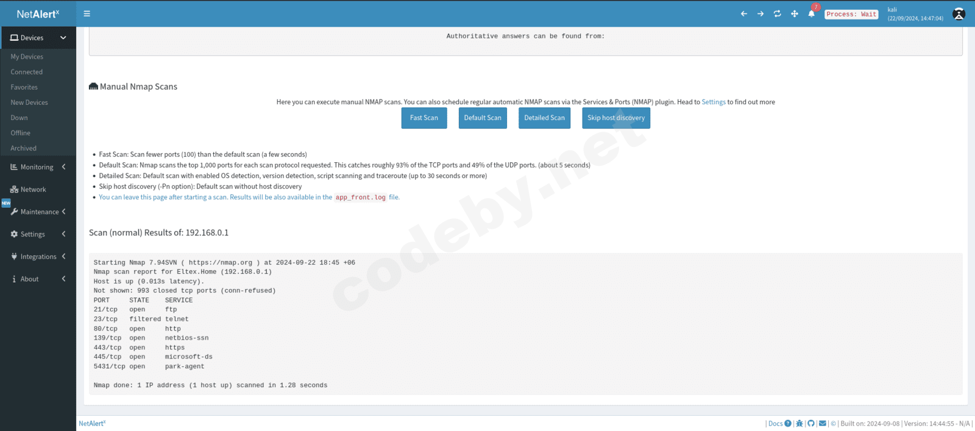The image size is (975, 431).
Task: Click the '445/tcp open microsoft-ds' result row
Action: [153, 357]
